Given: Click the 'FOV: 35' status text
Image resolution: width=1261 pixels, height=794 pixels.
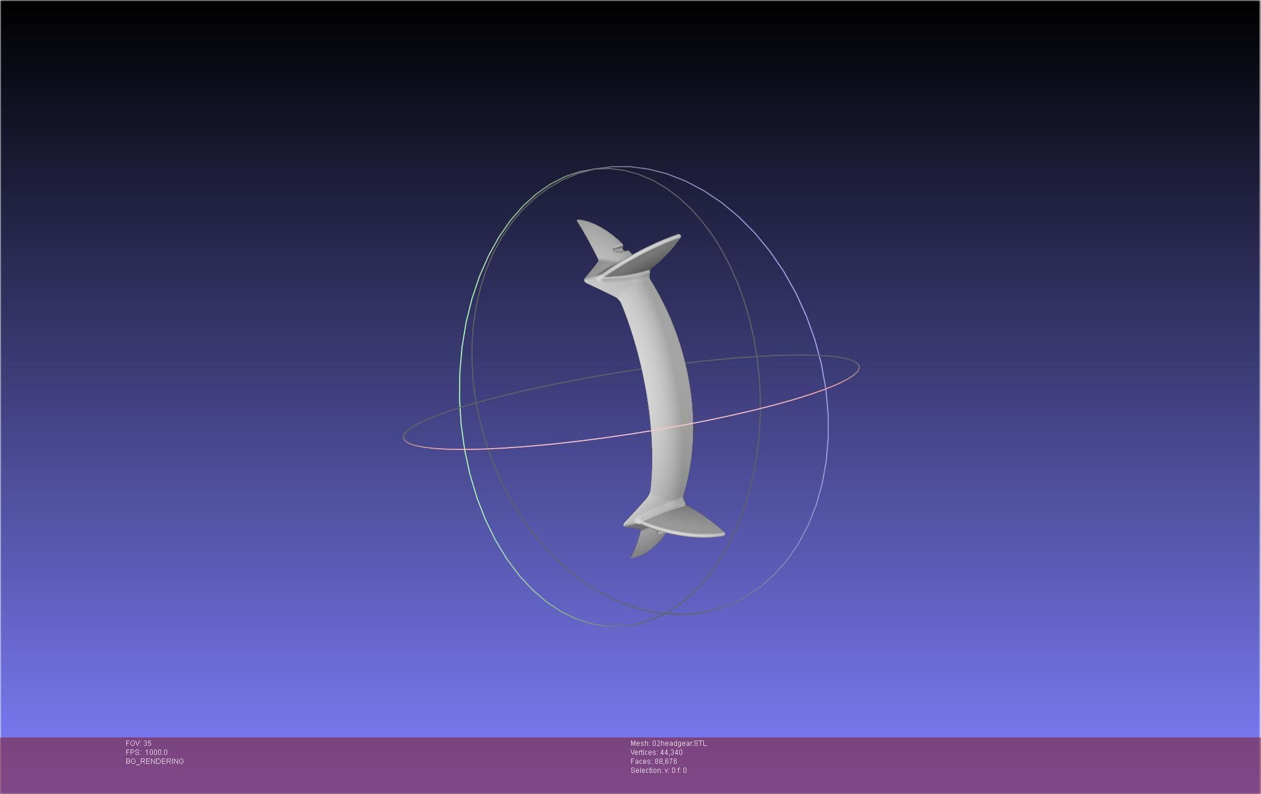Looking at the screenshot, I should 138,743.
